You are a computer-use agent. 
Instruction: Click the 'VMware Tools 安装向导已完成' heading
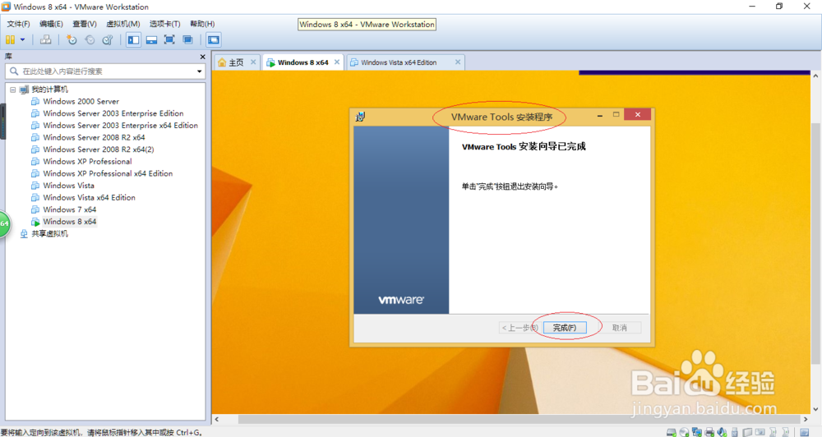[x=524, y=147]
